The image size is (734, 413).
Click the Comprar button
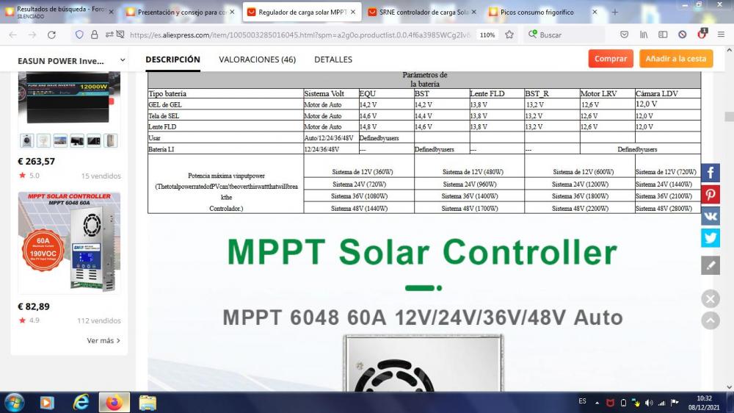611,59
